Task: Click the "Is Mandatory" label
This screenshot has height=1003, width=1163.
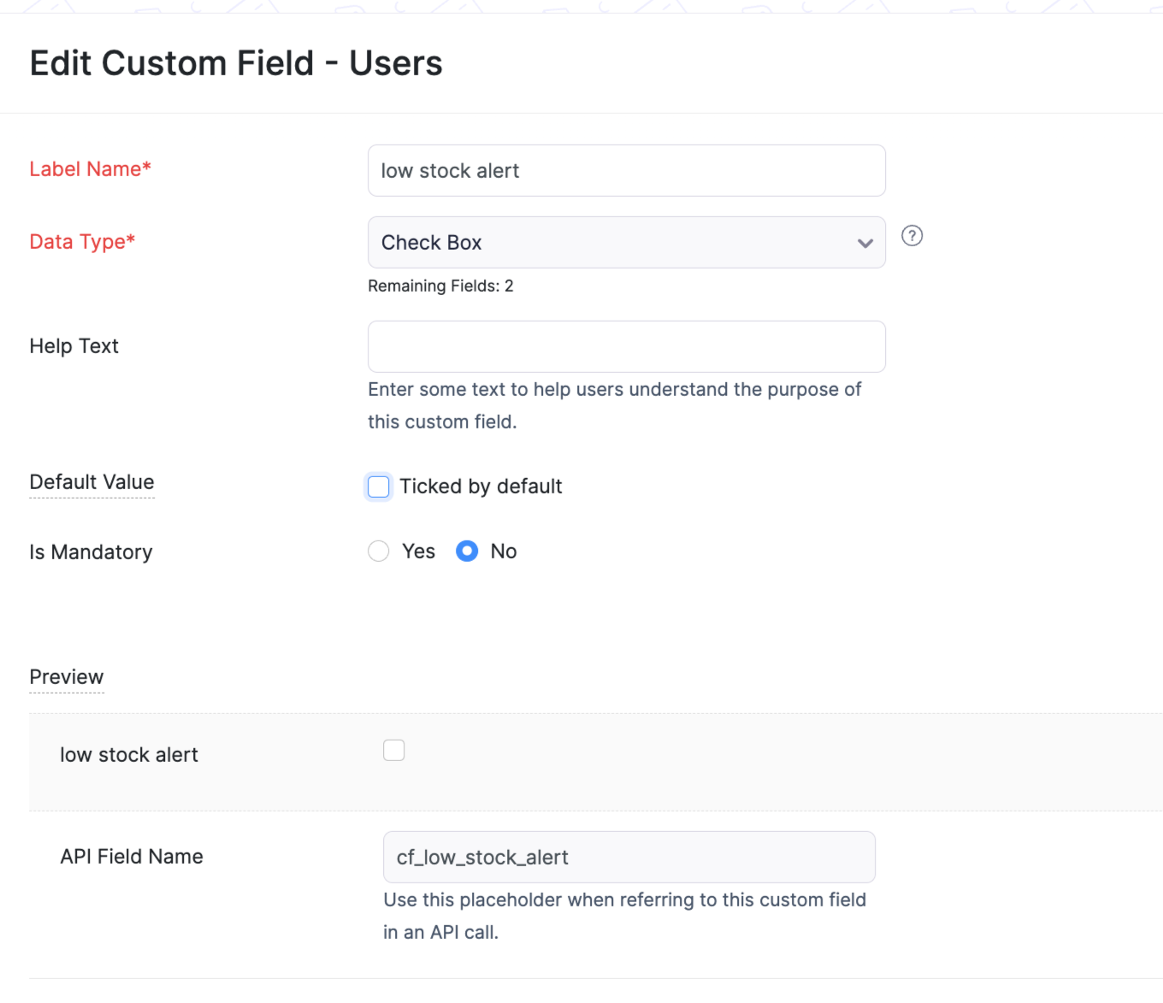Action: (x=91, y=552)
